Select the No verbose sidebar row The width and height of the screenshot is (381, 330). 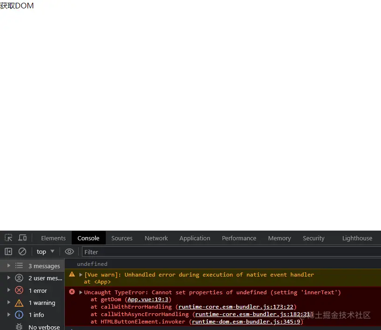[x=32, y=327]
